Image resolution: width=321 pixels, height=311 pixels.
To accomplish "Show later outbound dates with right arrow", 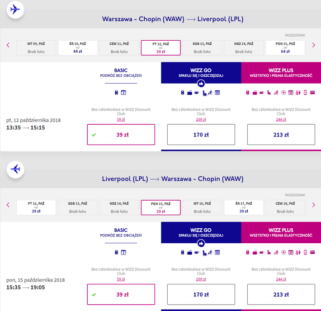I will [x=313, y=45].
